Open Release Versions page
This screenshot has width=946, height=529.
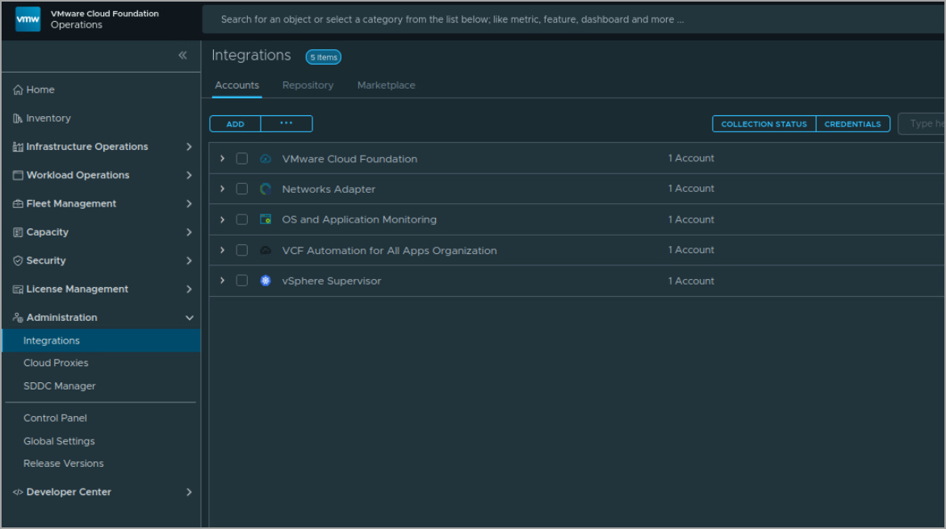pyautogui.click(x=63, y=464)
